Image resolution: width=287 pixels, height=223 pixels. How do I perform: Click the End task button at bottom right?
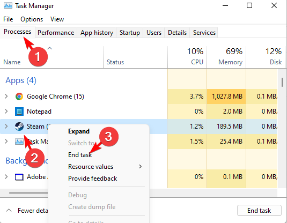pos(259,211)
